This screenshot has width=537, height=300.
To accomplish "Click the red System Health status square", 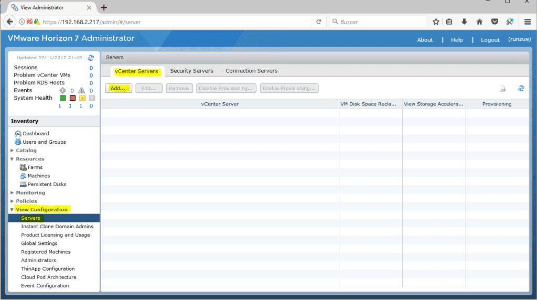I will coord(72,98).
